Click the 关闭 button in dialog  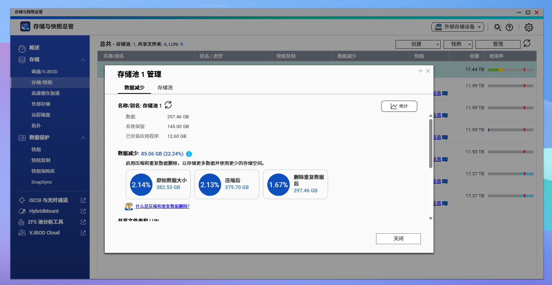point(398,239)
